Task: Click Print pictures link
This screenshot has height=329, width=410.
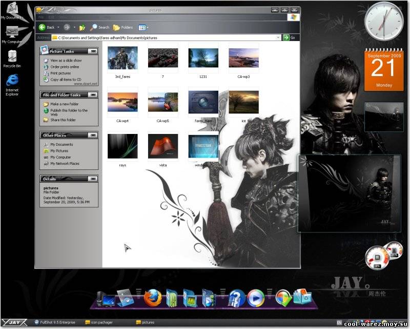Action: coord(60,73)
